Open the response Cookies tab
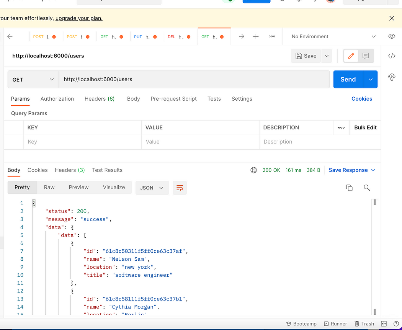 (x=38, y=170)
